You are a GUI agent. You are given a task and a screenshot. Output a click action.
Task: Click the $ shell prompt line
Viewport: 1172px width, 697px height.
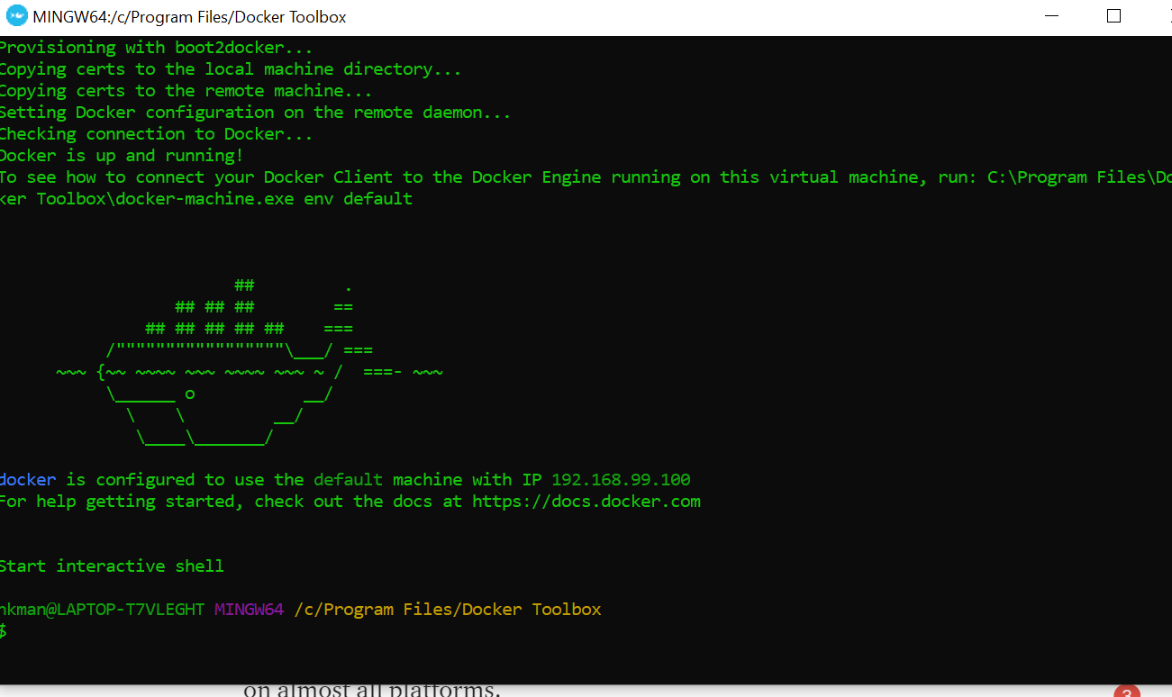coord(4,631)
